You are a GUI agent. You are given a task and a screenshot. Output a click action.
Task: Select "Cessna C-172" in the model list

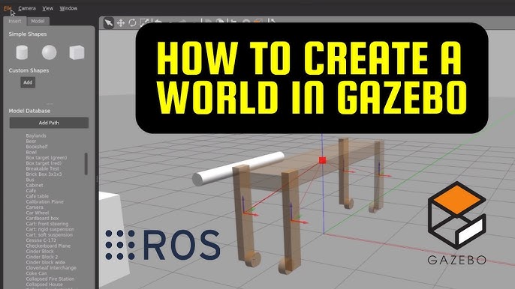(41, 240)
